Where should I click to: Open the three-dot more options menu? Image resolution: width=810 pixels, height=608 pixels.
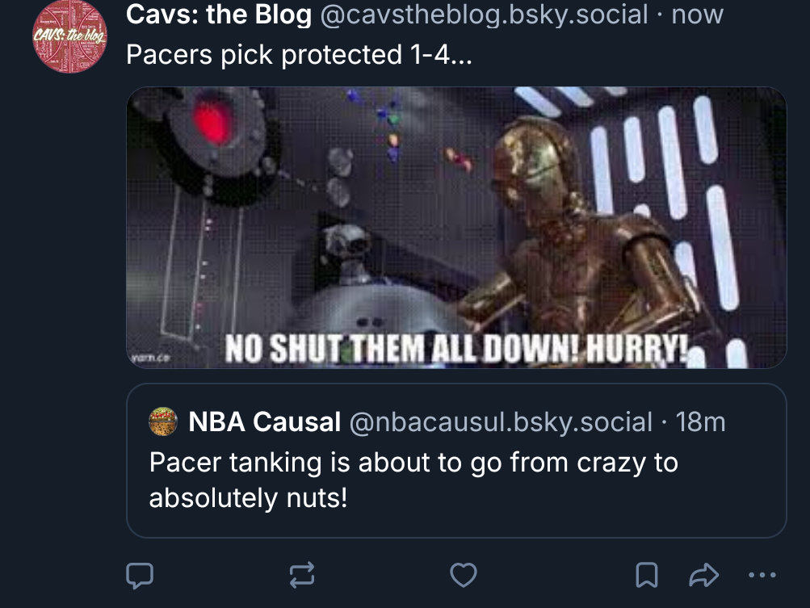(x=762, y=575)
